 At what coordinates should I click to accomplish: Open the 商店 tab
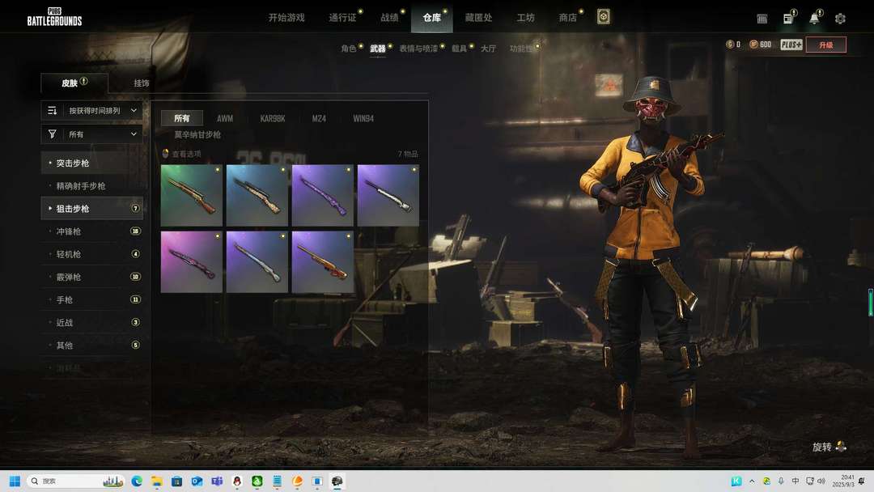pos(568,18)
